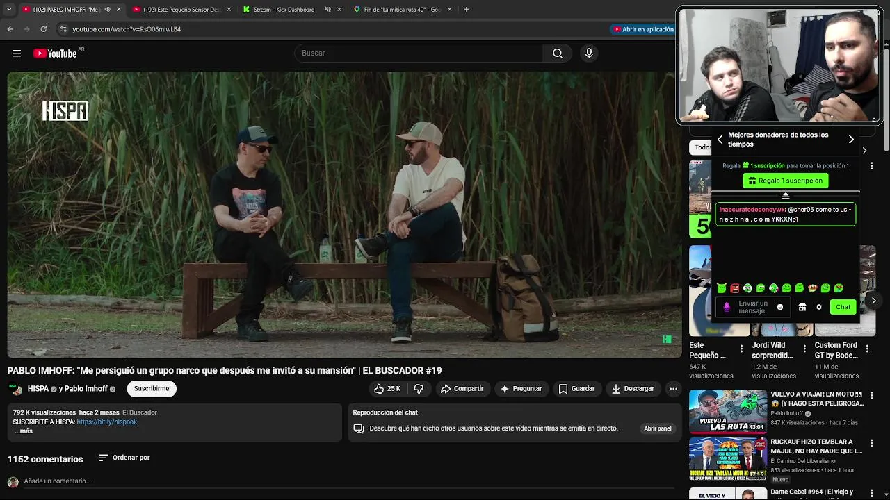This screenshot has width=890, height=500.
Task: Open options for RUCKAUF HIZO TEMBLAR video
Action: click(872, 443)
